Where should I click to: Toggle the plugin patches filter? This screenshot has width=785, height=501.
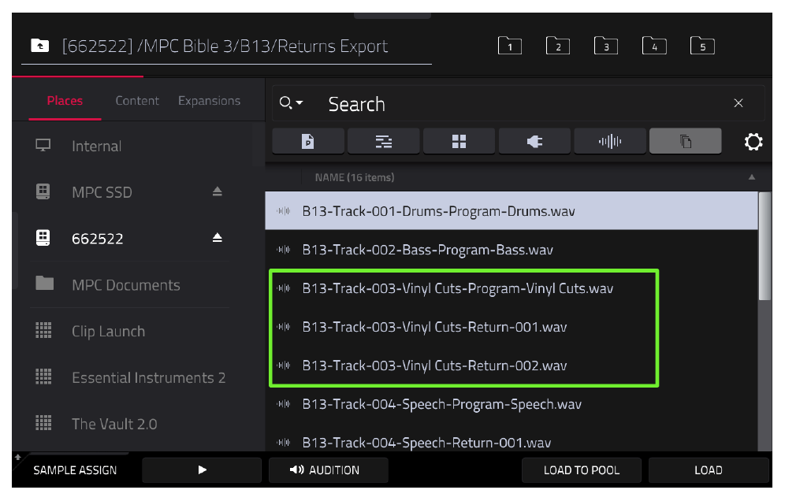click(534, 141)
